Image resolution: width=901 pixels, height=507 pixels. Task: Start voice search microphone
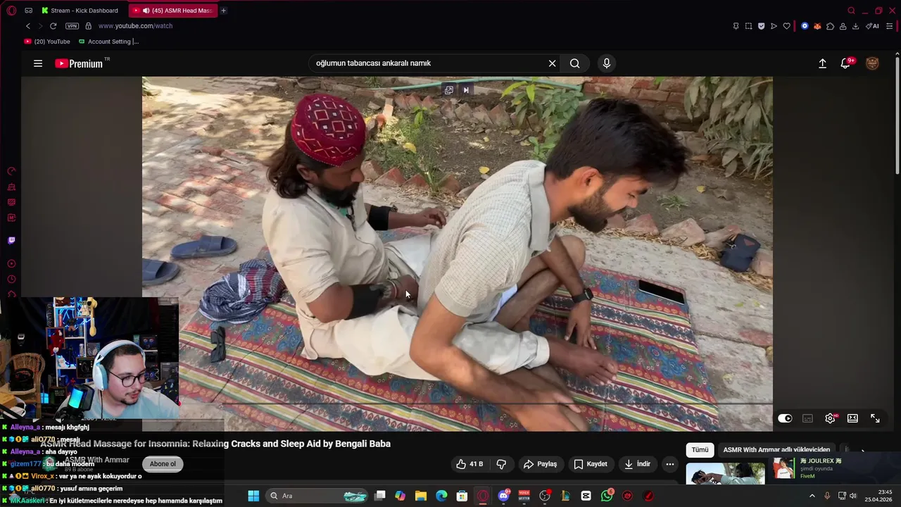pyautogui.click(x=607, y=63)
